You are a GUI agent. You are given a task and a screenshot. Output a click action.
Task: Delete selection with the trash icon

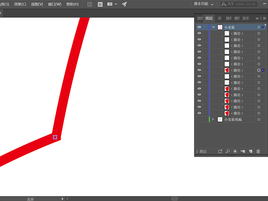click(x=258, y=151)
